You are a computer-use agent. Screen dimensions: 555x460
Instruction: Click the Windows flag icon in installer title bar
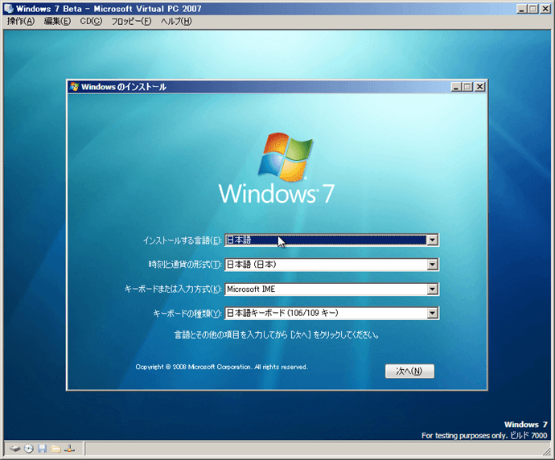pos(75,87)
